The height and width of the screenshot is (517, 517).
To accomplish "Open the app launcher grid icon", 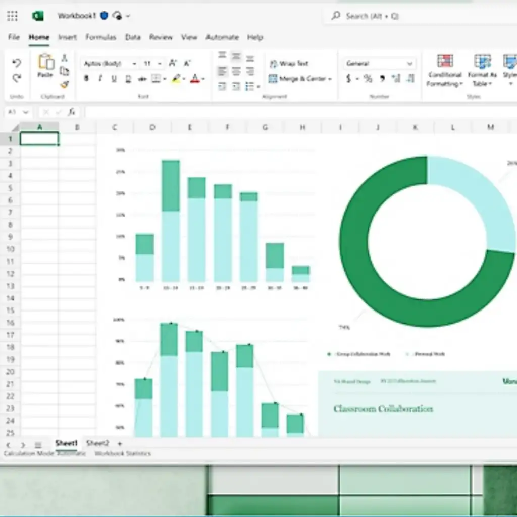I will pyautogui.click(x=12, y=16).
